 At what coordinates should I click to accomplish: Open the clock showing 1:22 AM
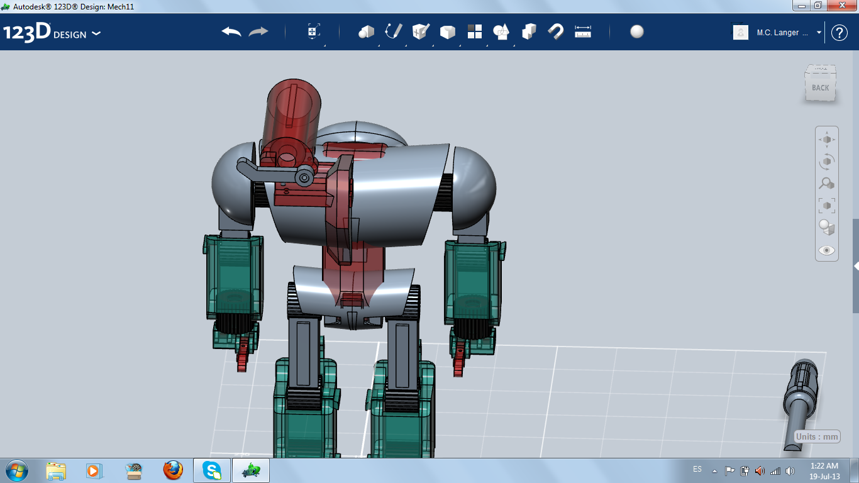point(824,471)
